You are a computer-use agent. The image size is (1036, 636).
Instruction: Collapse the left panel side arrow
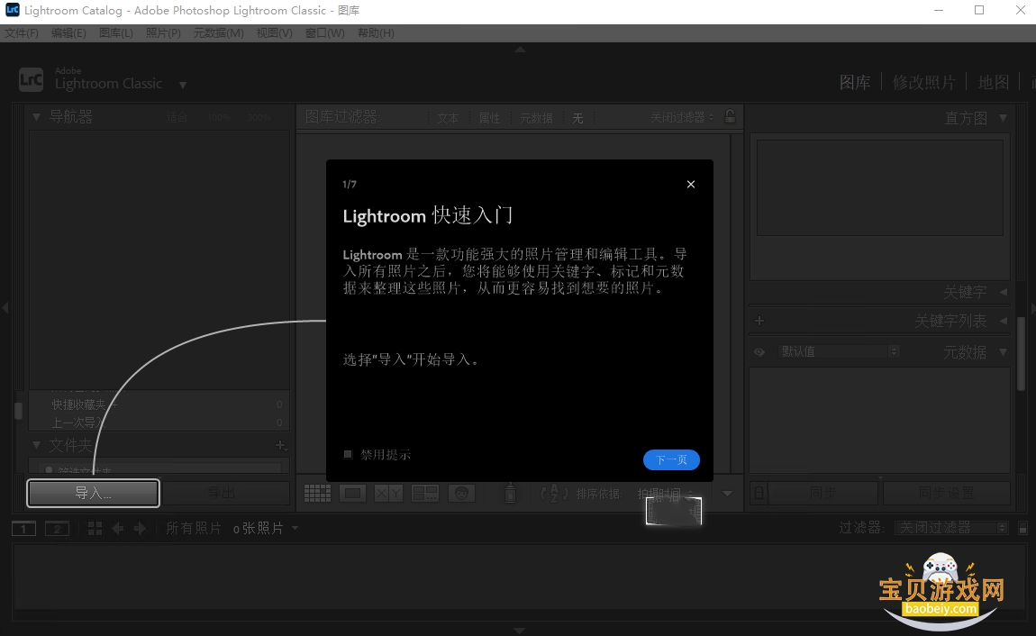click(x=5, y=308)
